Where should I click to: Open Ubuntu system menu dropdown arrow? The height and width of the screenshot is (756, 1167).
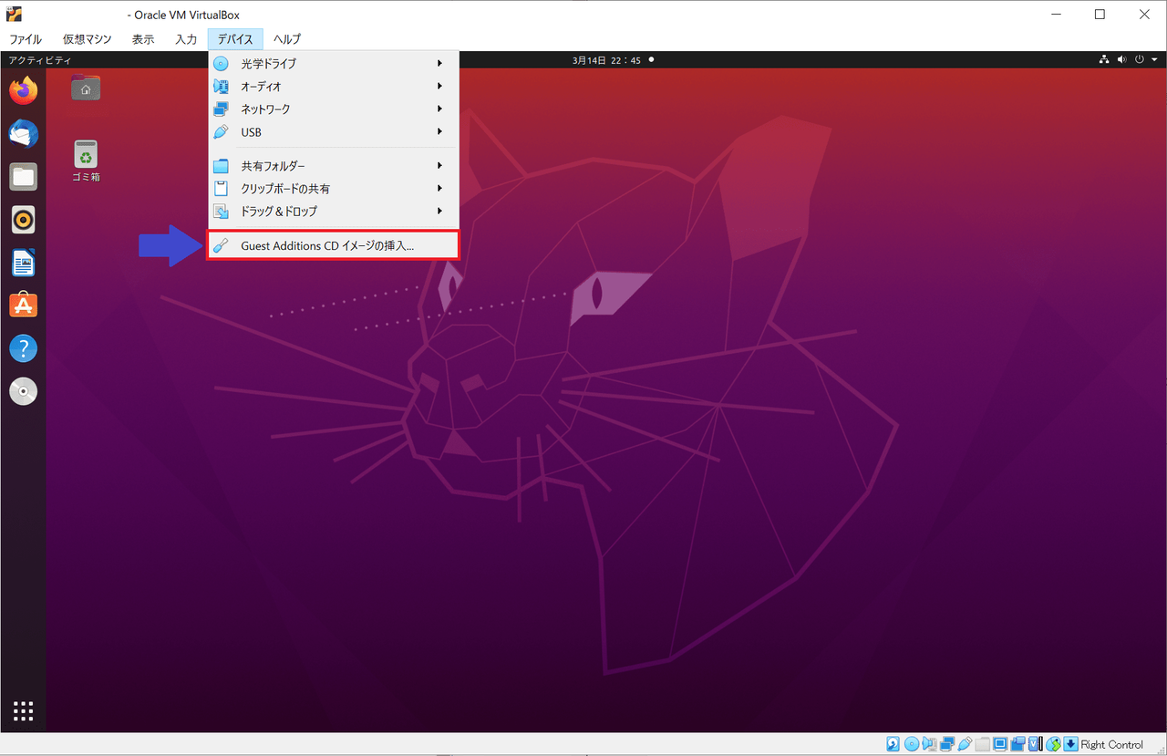(1154, 60)
